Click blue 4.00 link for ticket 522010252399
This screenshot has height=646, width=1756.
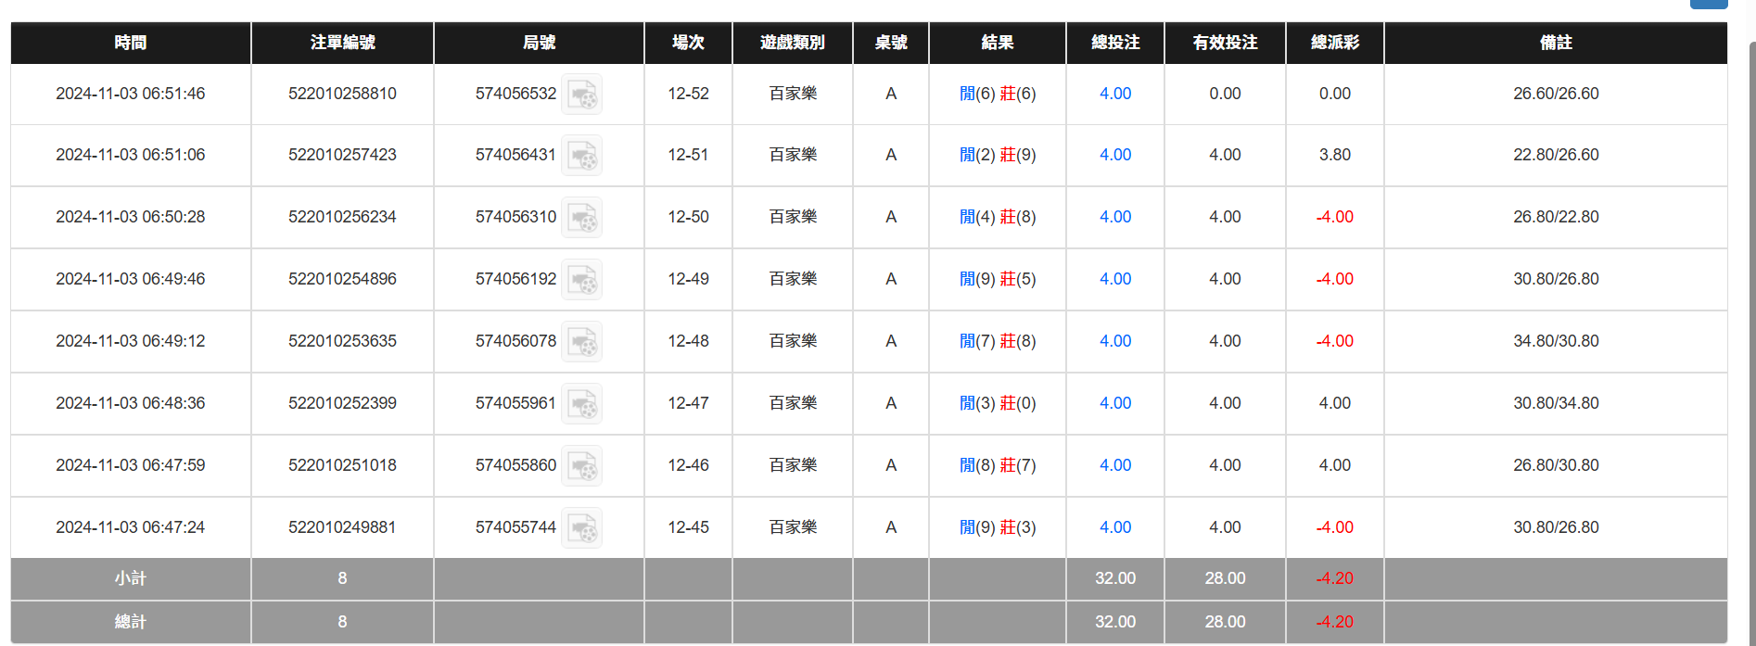1114,403
